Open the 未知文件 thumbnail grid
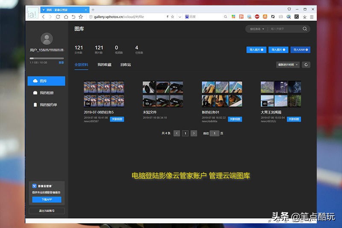 (163, 94)
